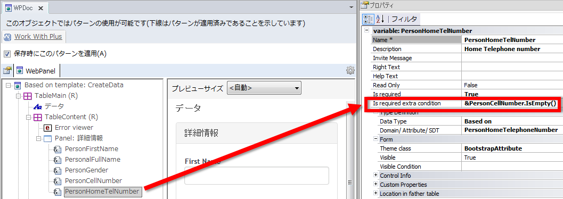Collapse the Based on template: CreateData node
This screenshot has width=563, height=199.
point(9,85)
